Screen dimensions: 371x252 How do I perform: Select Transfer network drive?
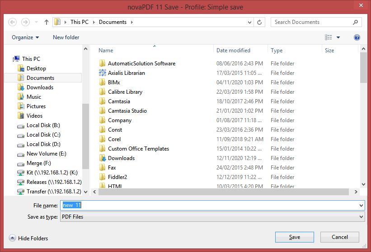(x=54, y=191)
